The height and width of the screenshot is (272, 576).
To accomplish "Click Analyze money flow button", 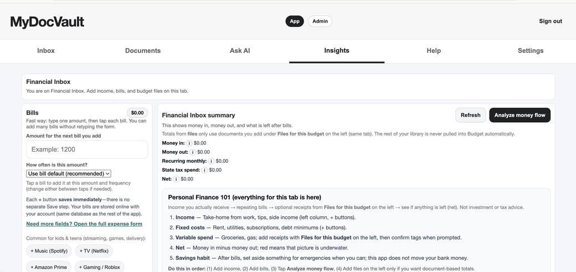I will (x=520, y=115).
